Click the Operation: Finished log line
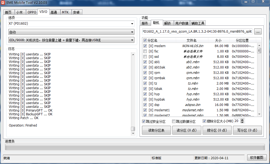270x164 pixels. pyautogui.click(x=23, y=125)
